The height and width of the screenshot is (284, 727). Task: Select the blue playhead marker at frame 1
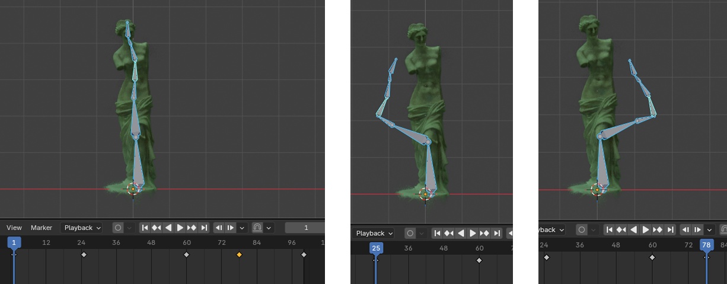tap(14, 242)
